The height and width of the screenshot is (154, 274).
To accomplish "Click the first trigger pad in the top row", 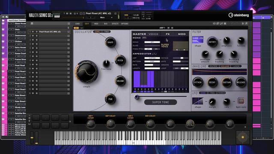I will click(x=36, y=118).
